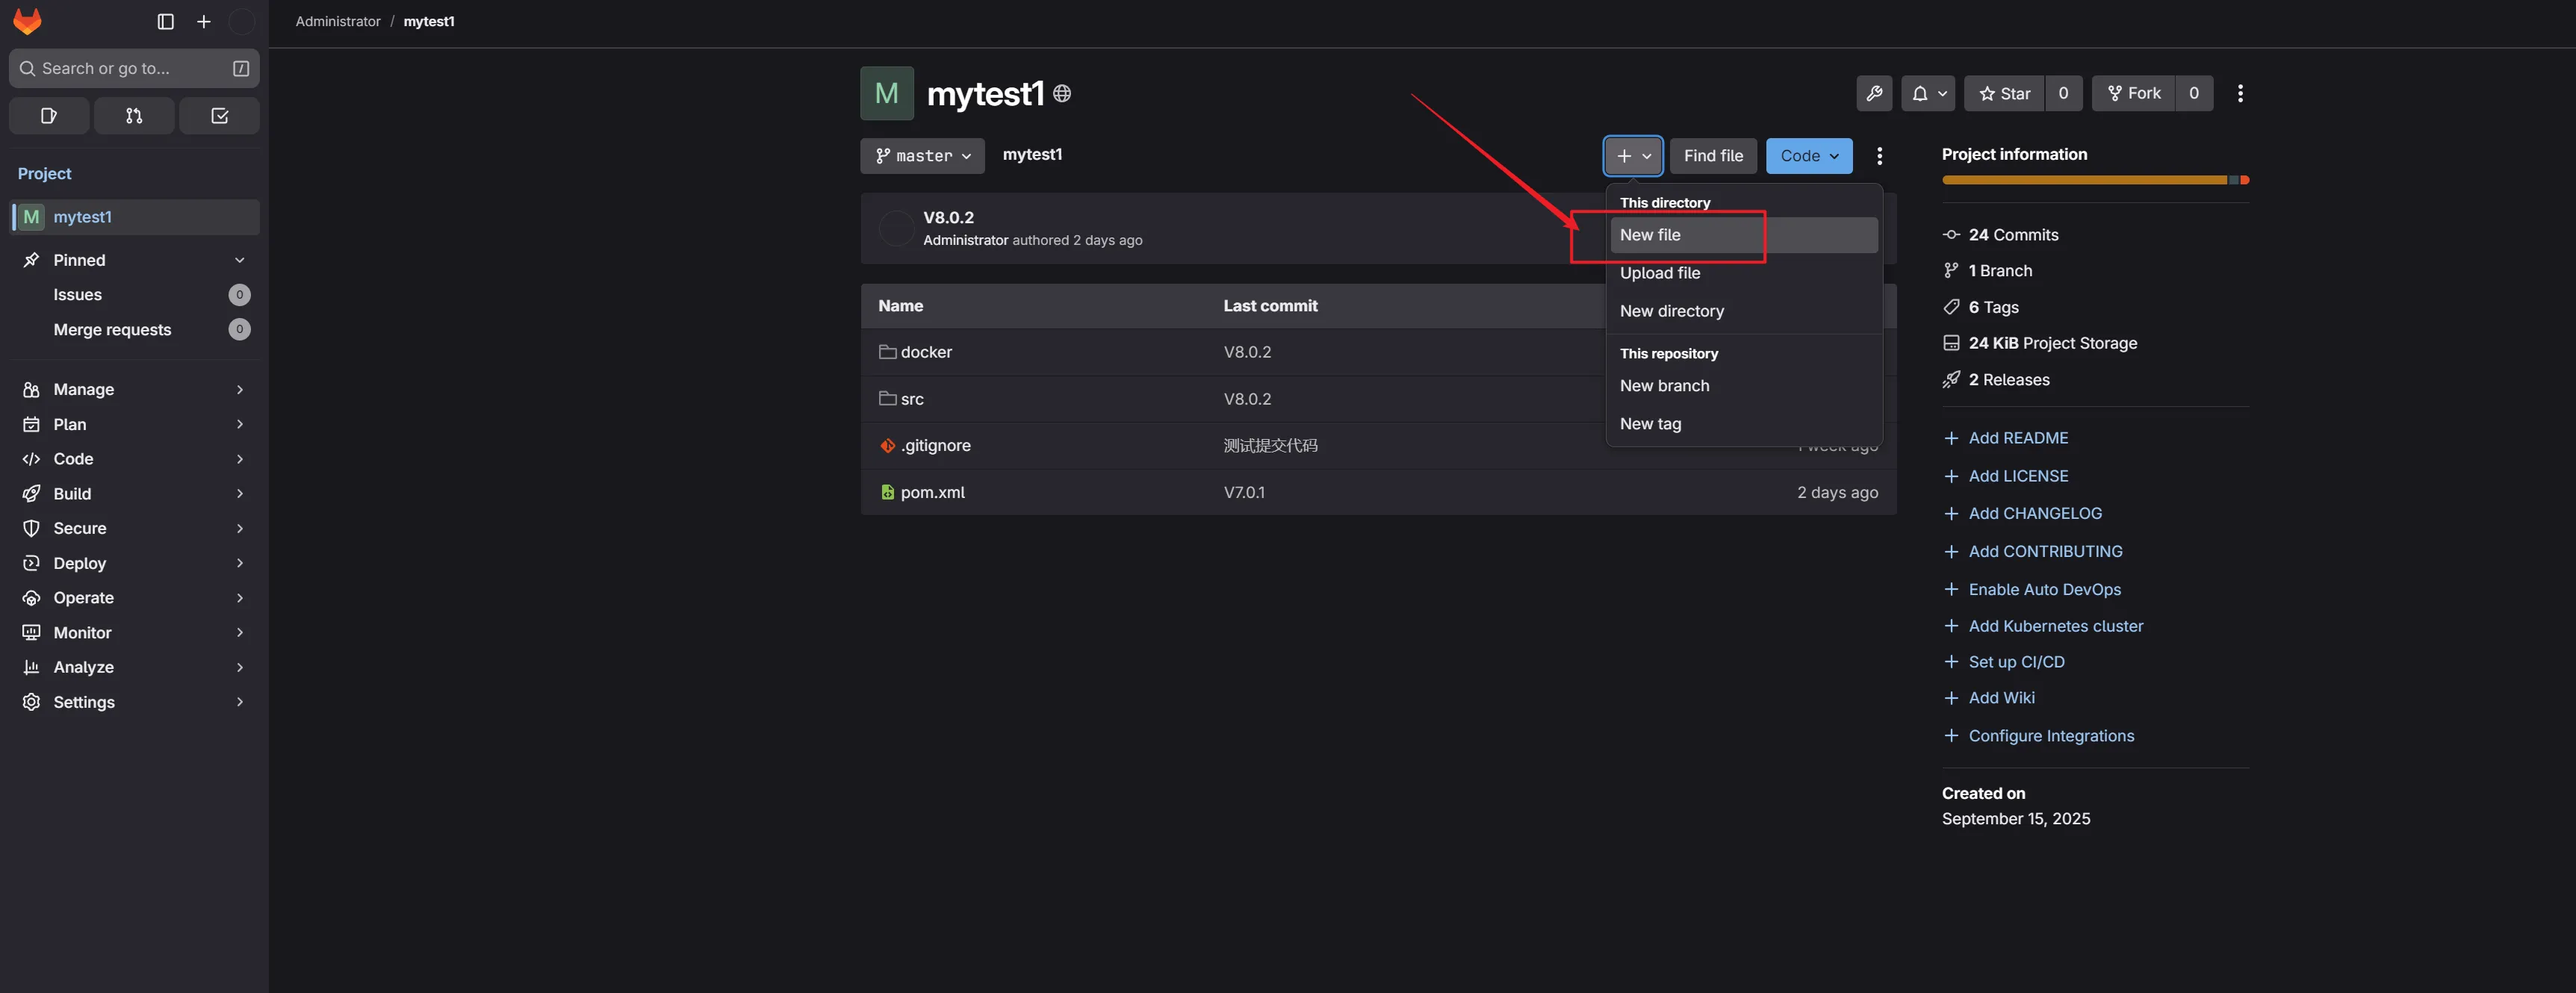The width and height of the screenshot is (2576, 993).
Task: Click the GitLab fox logo
Action: click(27, 21)
